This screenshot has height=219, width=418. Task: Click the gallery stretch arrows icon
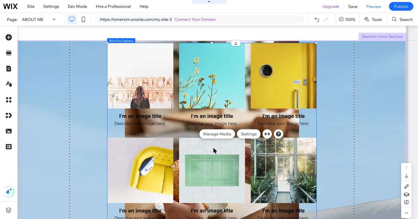(267, 134)
